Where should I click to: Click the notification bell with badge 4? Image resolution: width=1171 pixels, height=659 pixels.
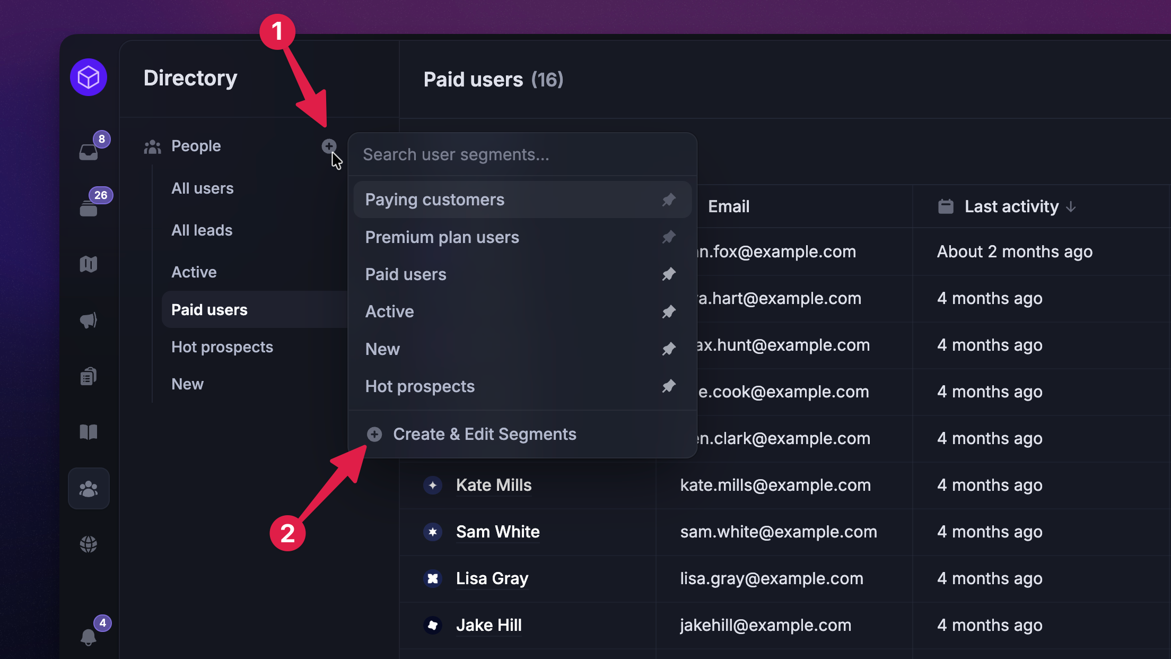[89, 636]
